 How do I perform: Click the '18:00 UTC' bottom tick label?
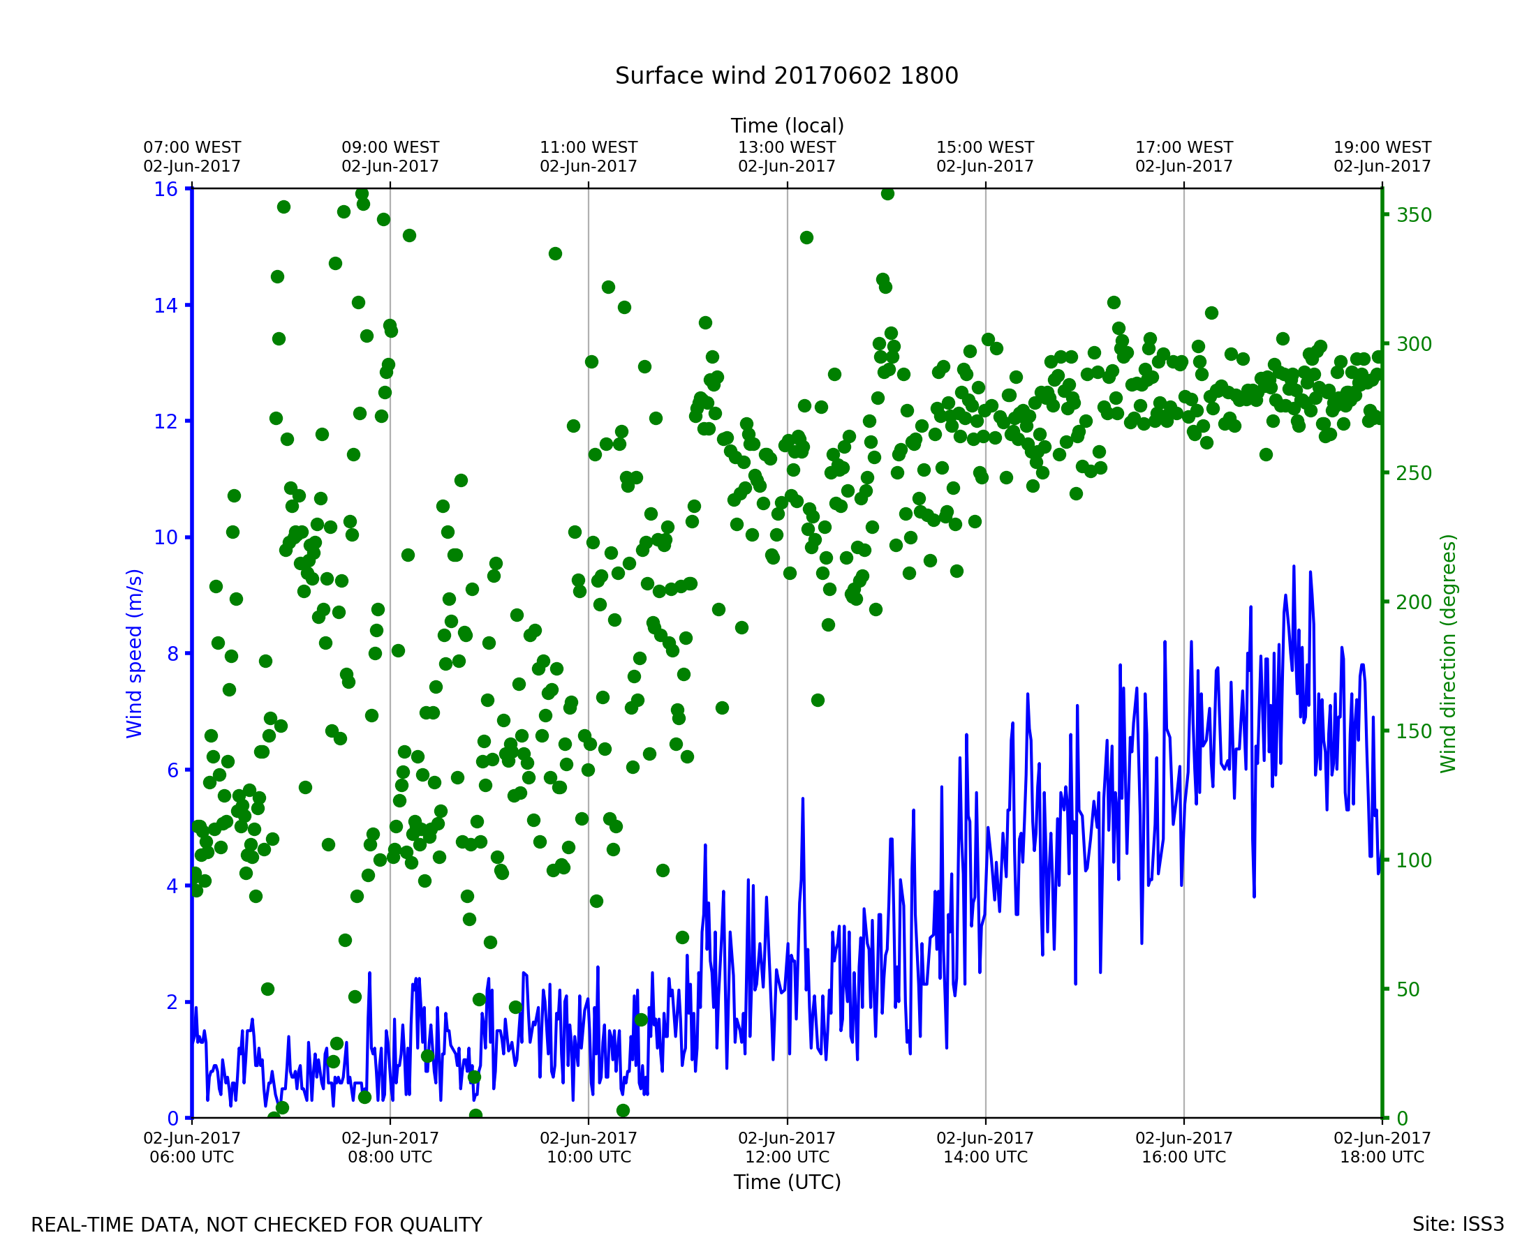[1382, 1157]
